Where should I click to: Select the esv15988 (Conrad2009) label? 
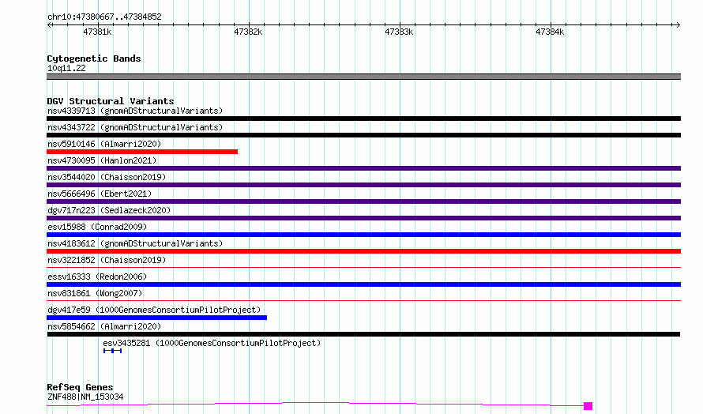97,227
